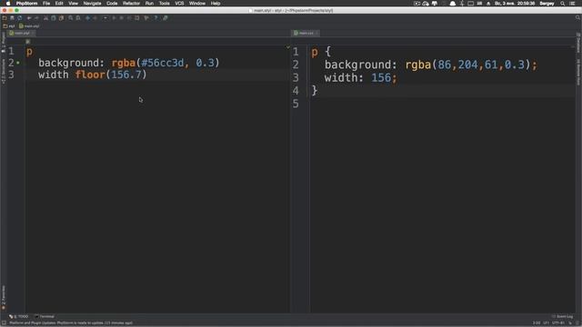
Task: Click the styl folder breadcrumb
Action: [x=9, y=26]
